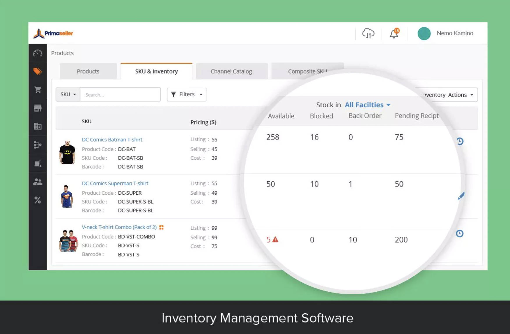Click the Back Order column header

coord(365,116)
